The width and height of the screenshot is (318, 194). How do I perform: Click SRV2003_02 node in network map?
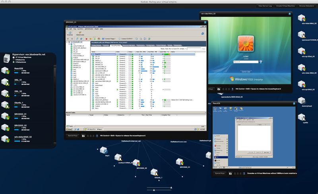[136, 163]
